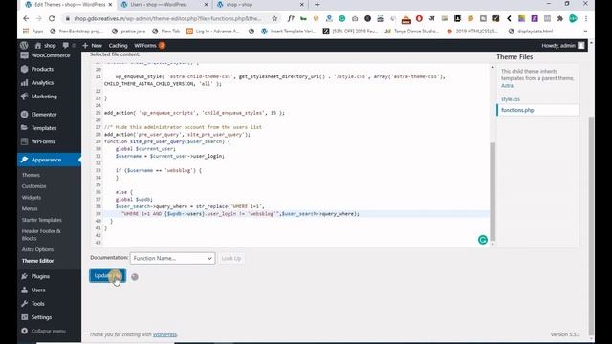Open the Tools menu
This screenshot has height=344, width=612.
click(49, 304)
